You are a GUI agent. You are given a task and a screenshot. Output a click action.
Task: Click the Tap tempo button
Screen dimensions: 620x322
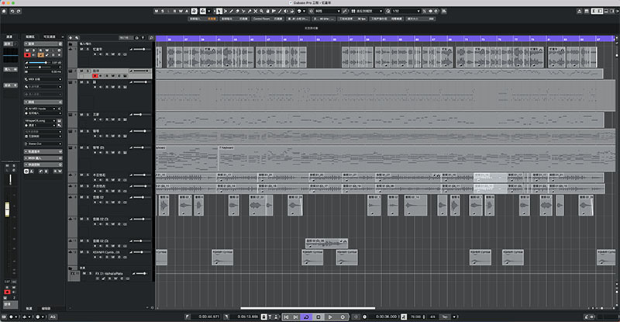pyautogui.click(x=444, y=317)
